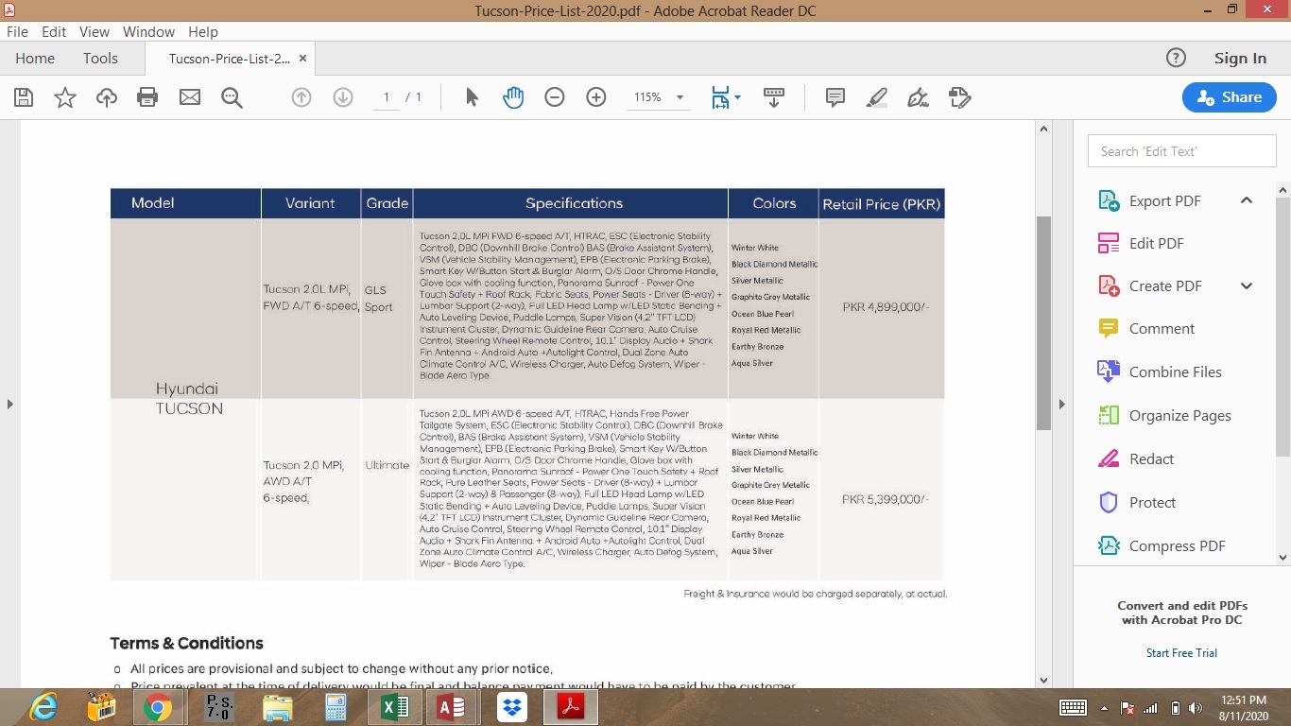Go to the next page arrow
This screenshot has width=1291, height=726.
pos(343,97)
